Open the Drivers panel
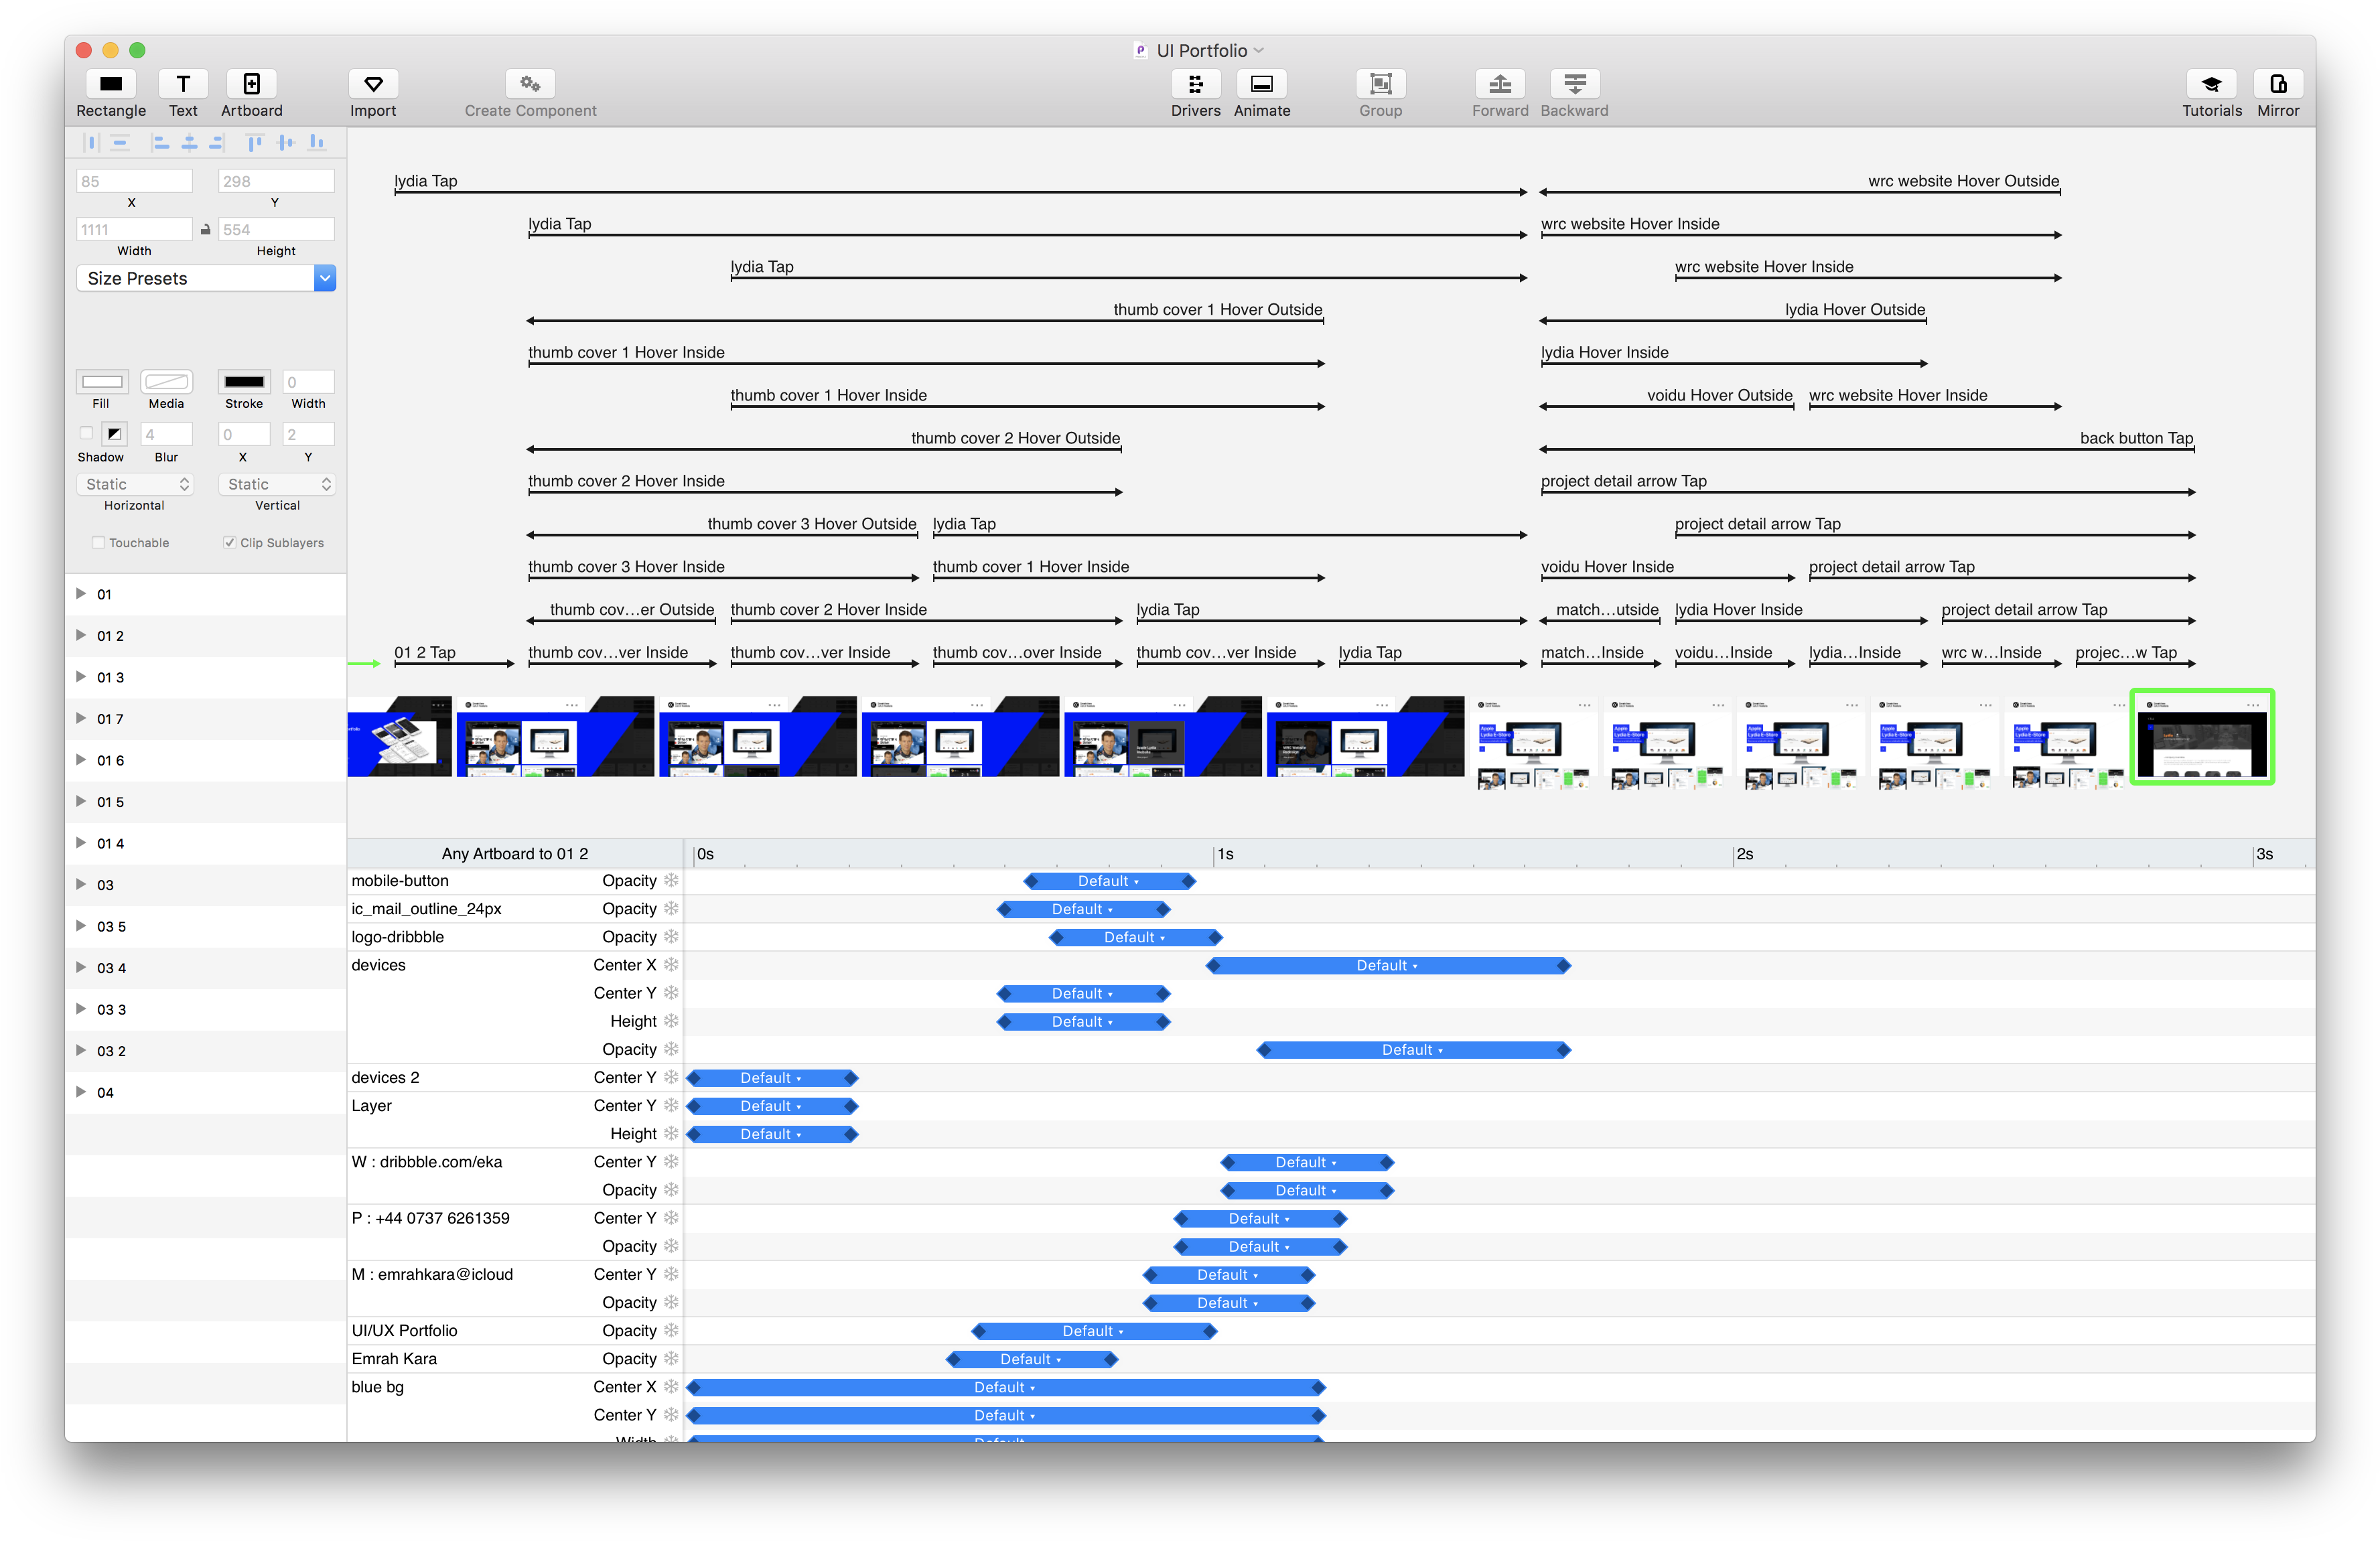Viewport: 2380px width, 1541px height. [1195, 84]
